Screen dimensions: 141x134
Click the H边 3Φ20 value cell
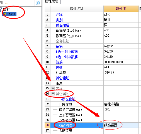121,57
